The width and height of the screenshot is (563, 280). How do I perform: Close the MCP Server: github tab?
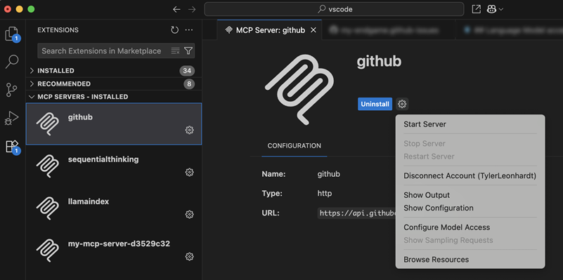[x=313, y=30]
